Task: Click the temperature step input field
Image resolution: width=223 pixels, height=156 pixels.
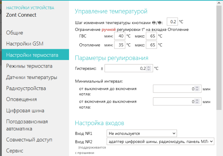Action: (172, 21)
